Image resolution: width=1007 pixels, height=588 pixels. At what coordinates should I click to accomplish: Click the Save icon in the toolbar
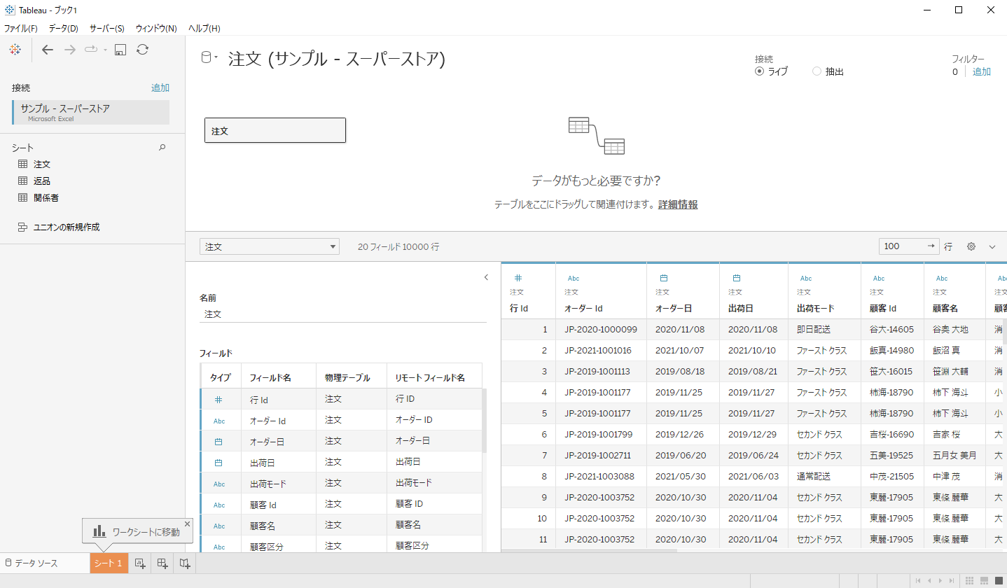pos(120,50)
